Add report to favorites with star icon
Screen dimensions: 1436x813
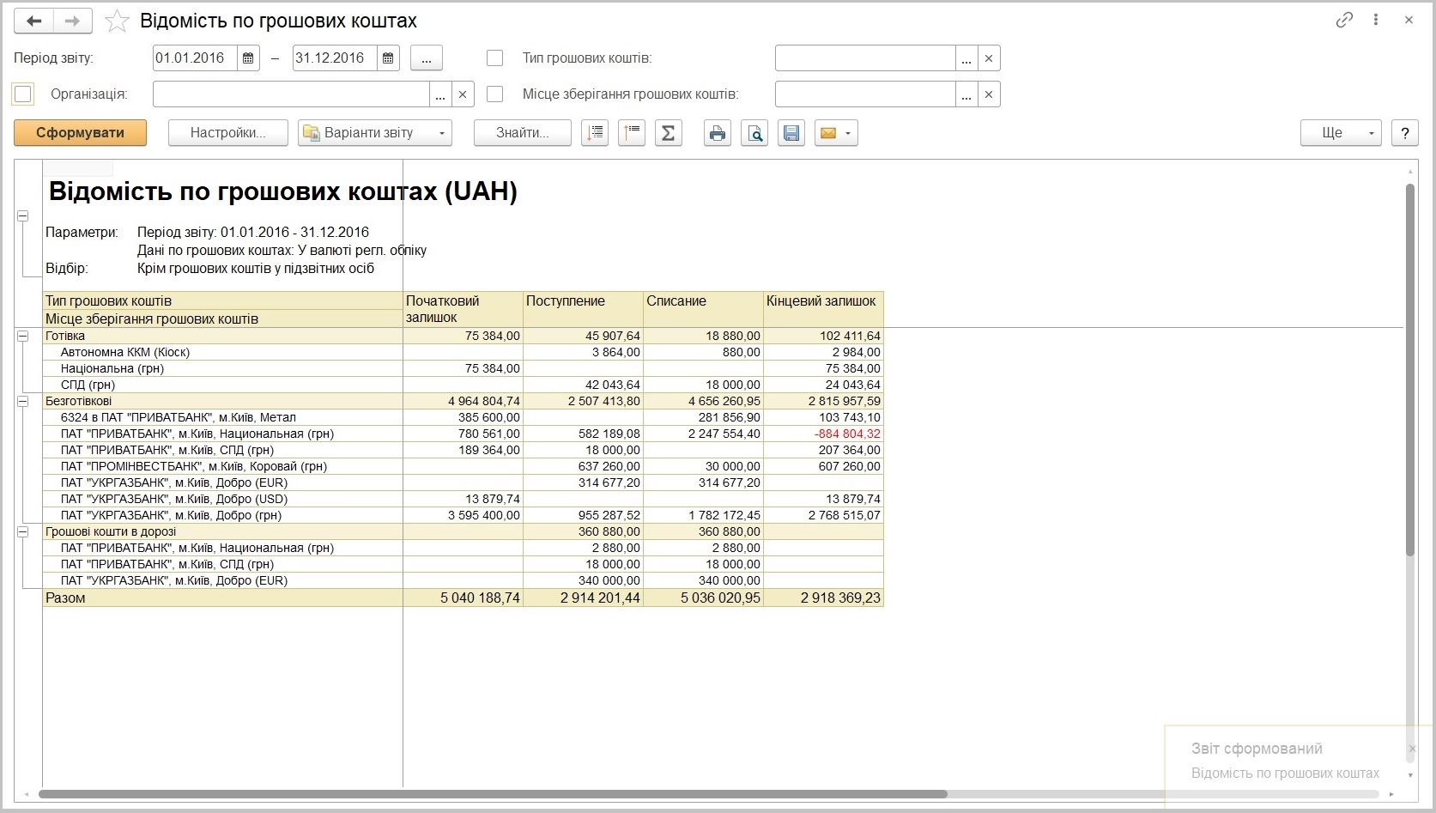[x=117, y=21]
